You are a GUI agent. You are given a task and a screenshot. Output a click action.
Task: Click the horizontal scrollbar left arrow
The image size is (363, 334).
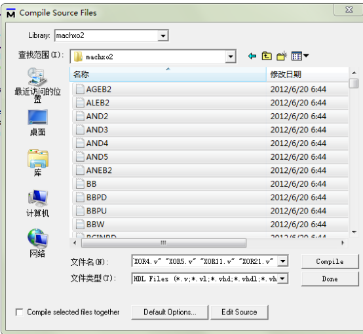[x=75, y=243]
